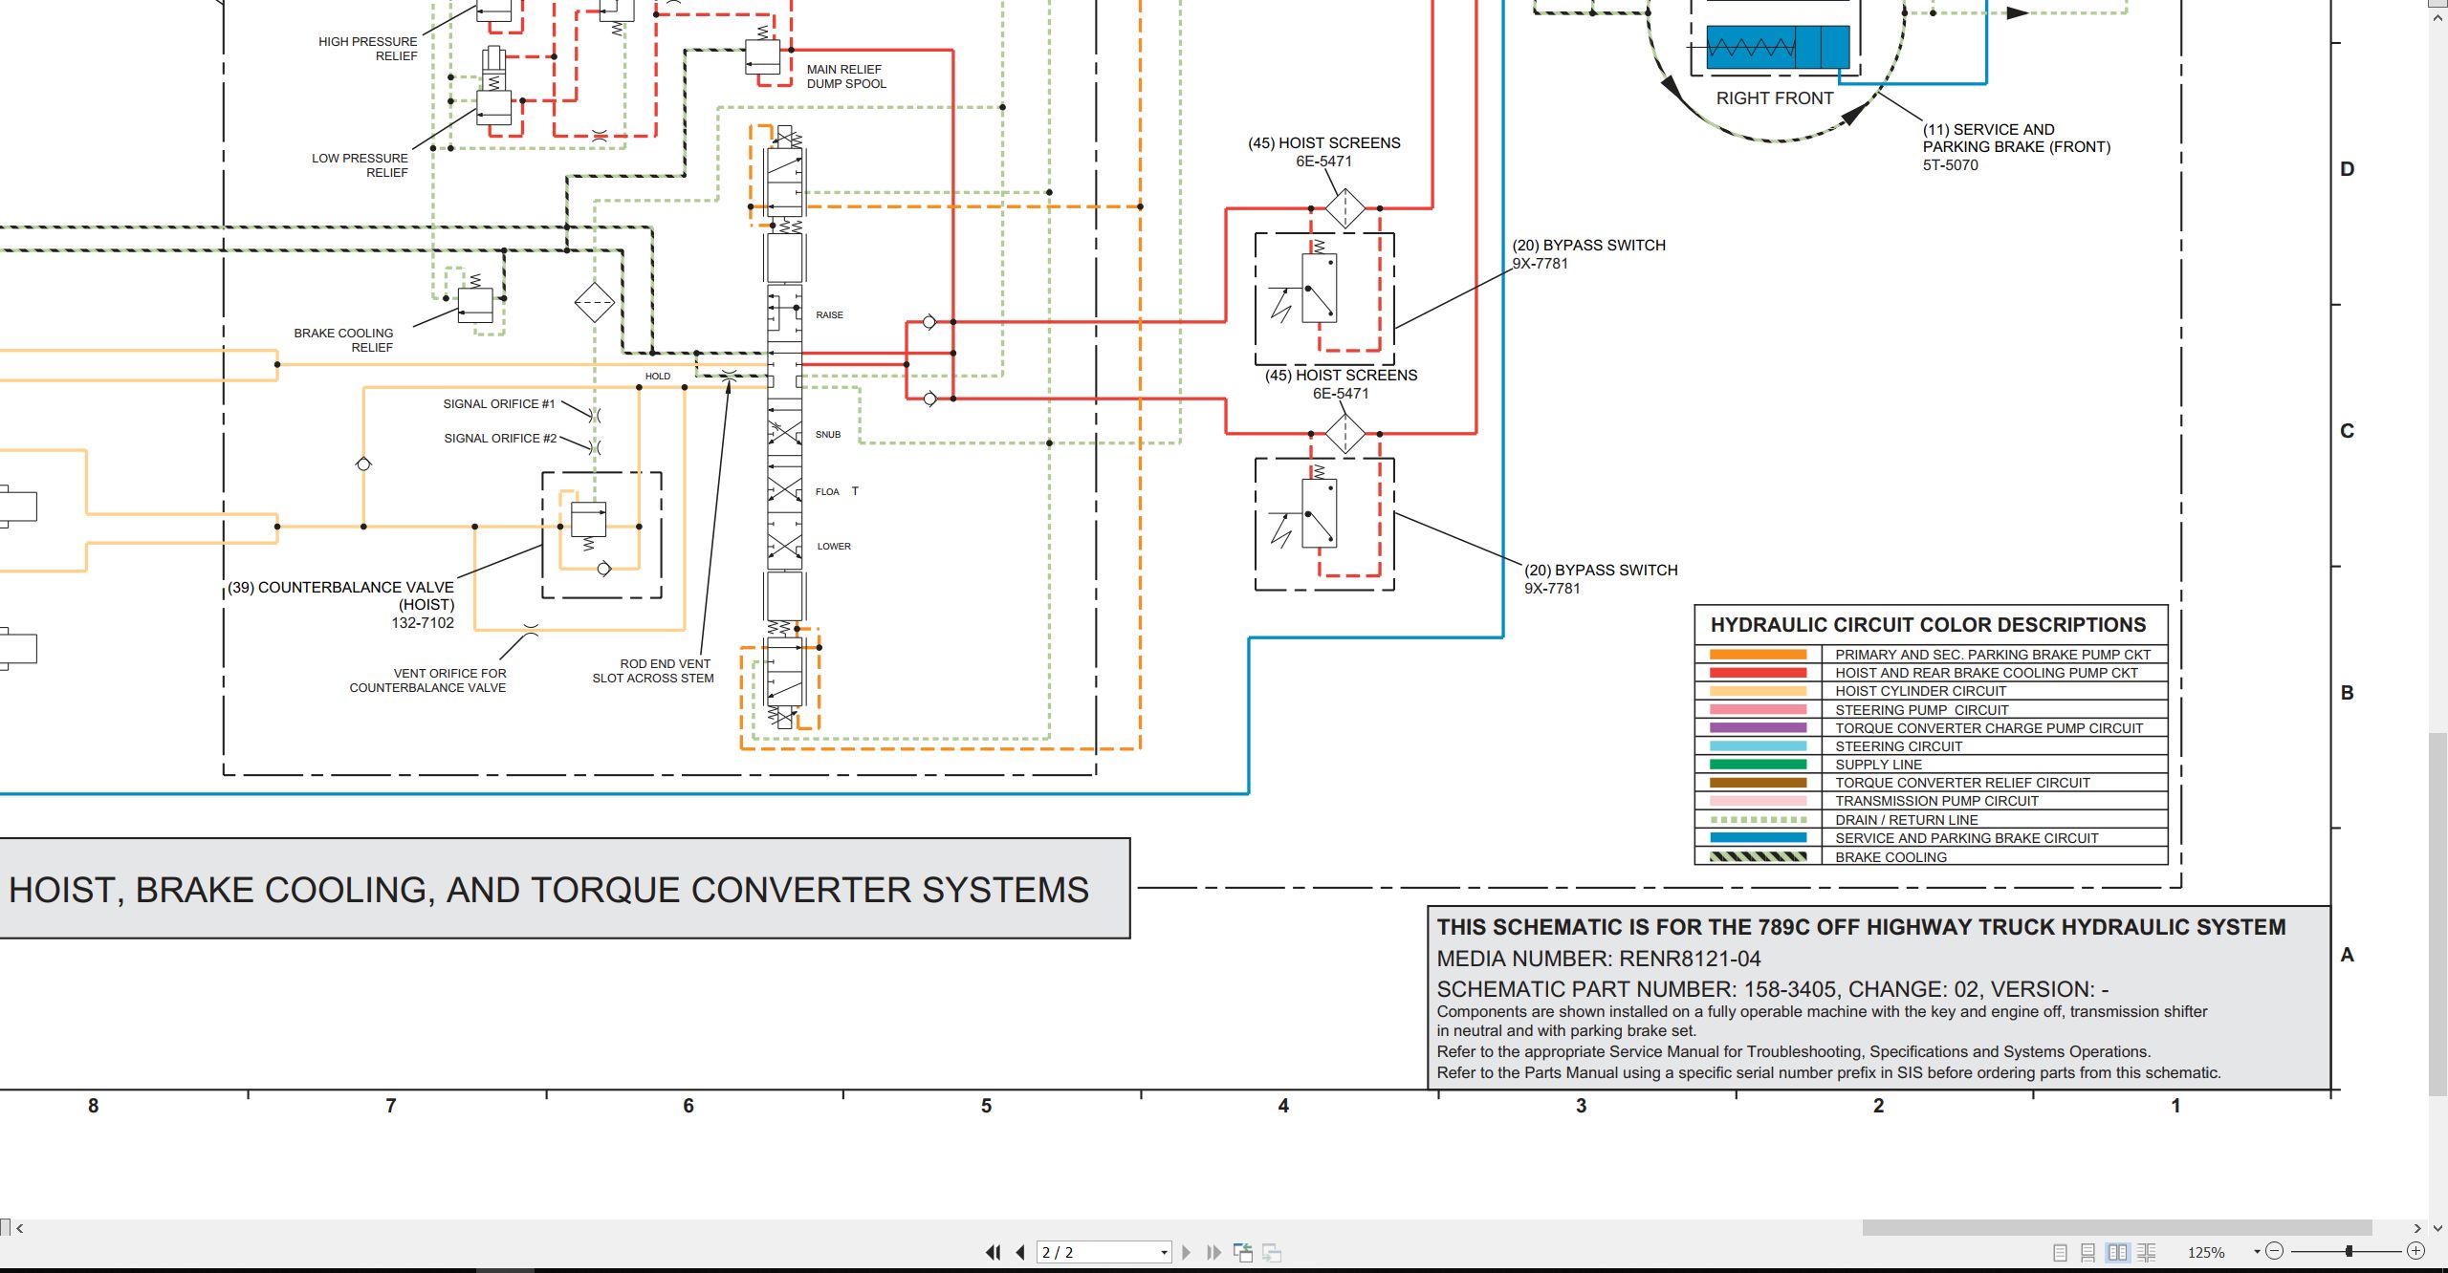The image size is (2448, 1273).
Task: Click the zoom out minus button
Action: point(2274,1251)
